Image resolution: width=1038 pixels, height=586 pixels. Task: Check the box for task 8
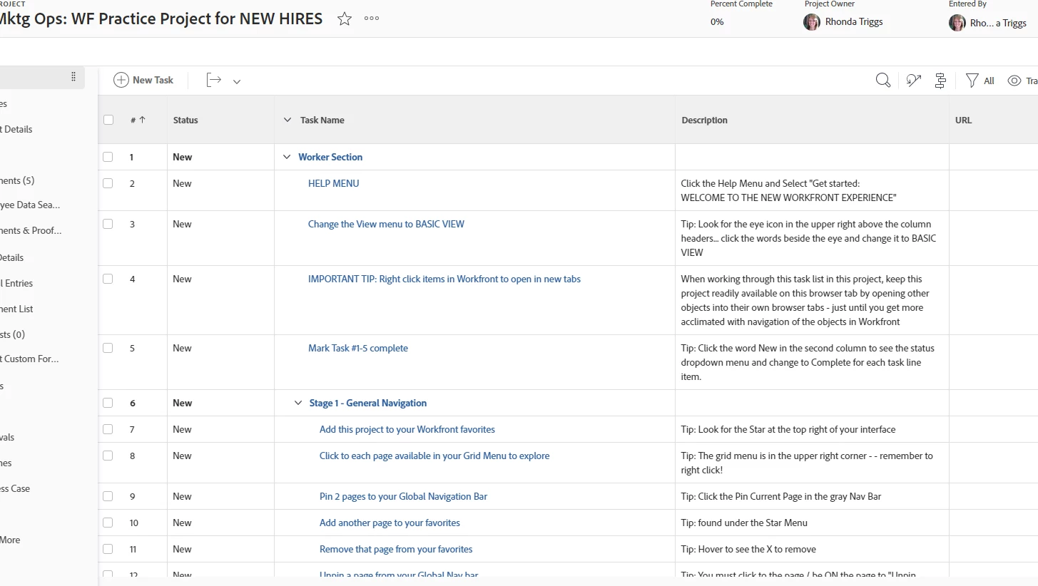point(108,456)
